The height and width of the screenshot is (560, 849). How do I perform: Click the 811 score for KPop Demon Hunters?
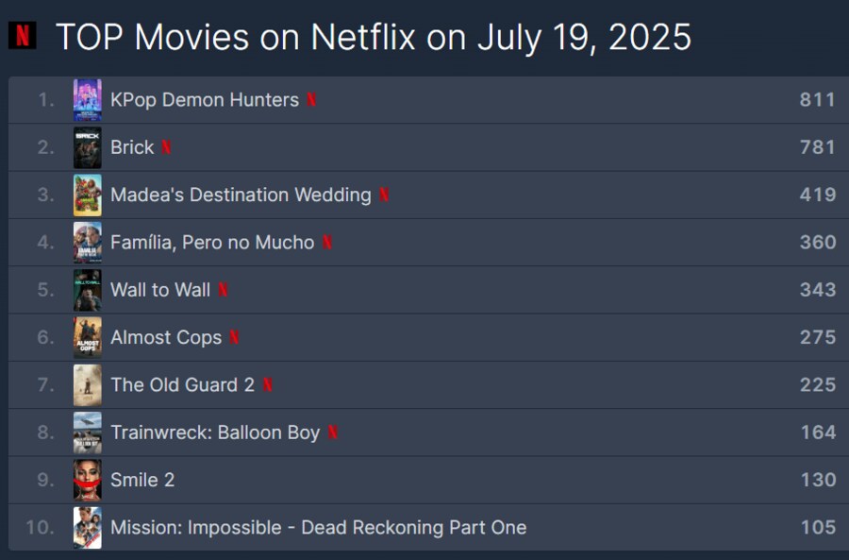(x=818, y=100)
